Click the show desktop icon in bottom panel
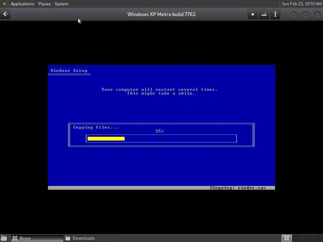Screen dimensions: 323x242 (x=4, y=238)
